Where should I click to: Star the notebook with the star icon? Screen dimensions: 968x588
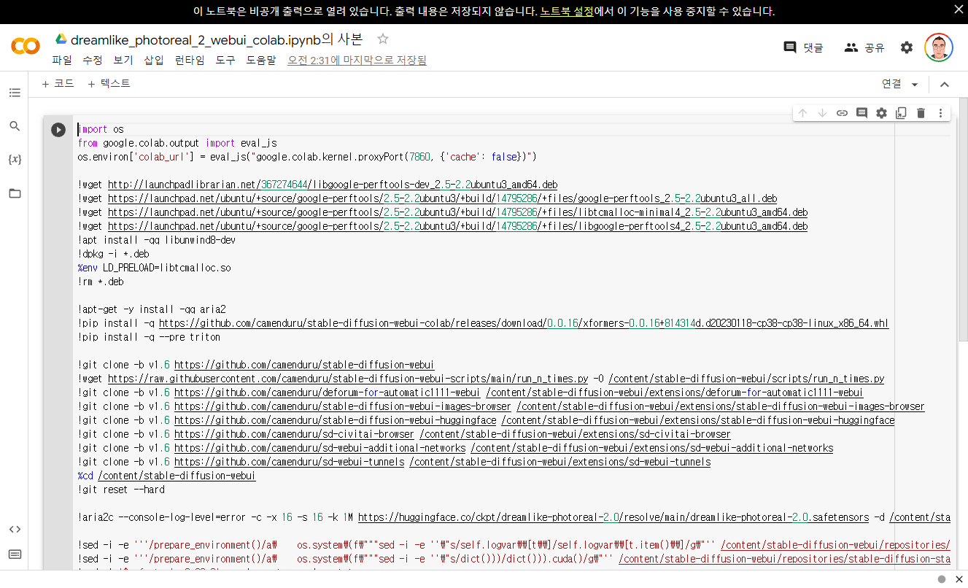click(383, 39)
